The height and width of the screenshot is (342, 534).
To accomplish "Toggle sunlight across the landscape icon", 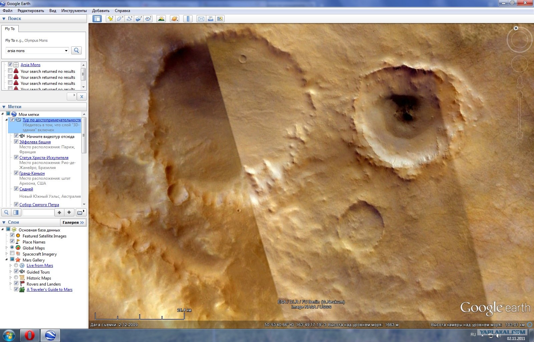I will pos(161,19).
